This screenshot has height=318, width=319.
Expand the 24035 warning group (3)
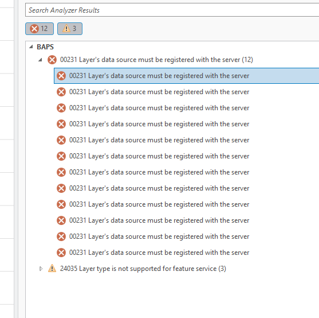point(41,269)
